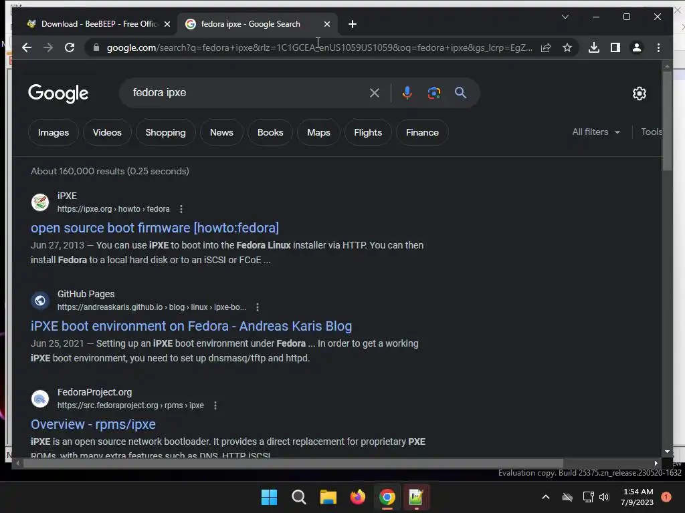The width and height of the screenshot is (685, 513).
Task: Search by image with Google Lens
Action: (x=433, y=92)
